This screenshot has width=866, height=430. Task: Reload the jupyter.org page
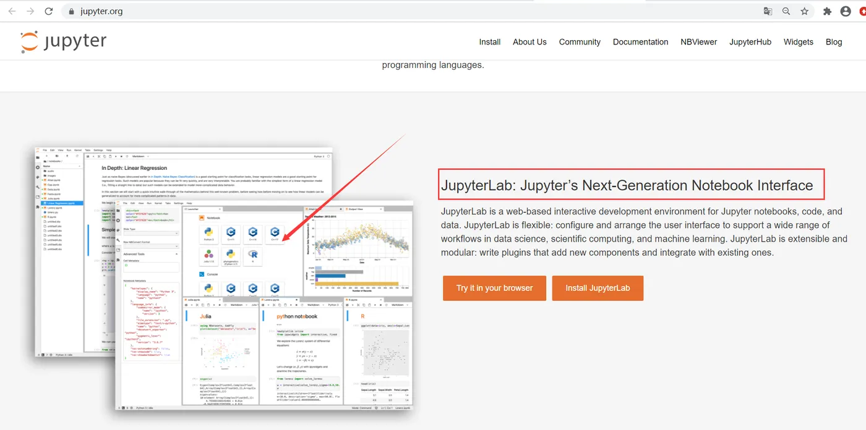49,11
